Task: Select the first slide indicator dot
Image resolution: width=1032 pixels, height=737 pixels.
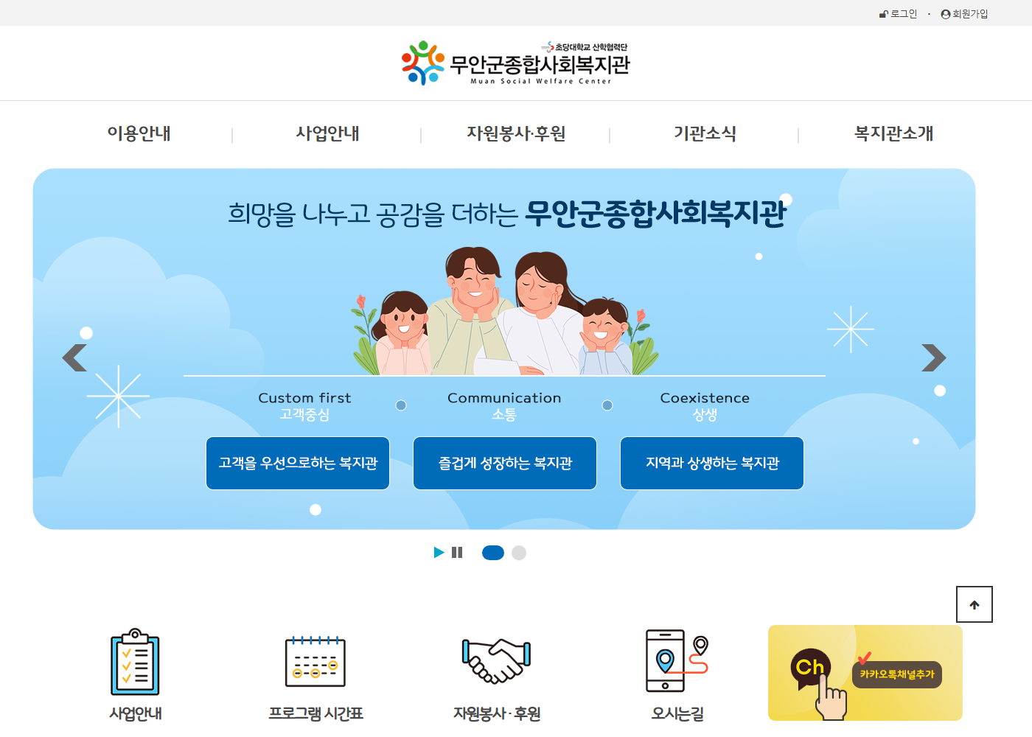Action: (x=493, y=553)
